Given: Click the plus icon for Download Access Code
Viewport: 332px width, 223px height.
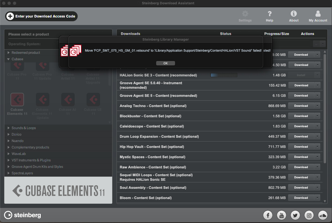Looking at the screenshot, I should (10, 16).
